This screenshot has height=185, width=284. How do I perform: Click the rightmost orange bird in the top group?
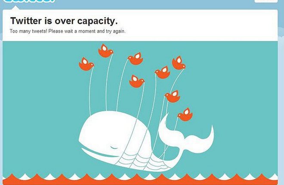[x=179, y=63]
